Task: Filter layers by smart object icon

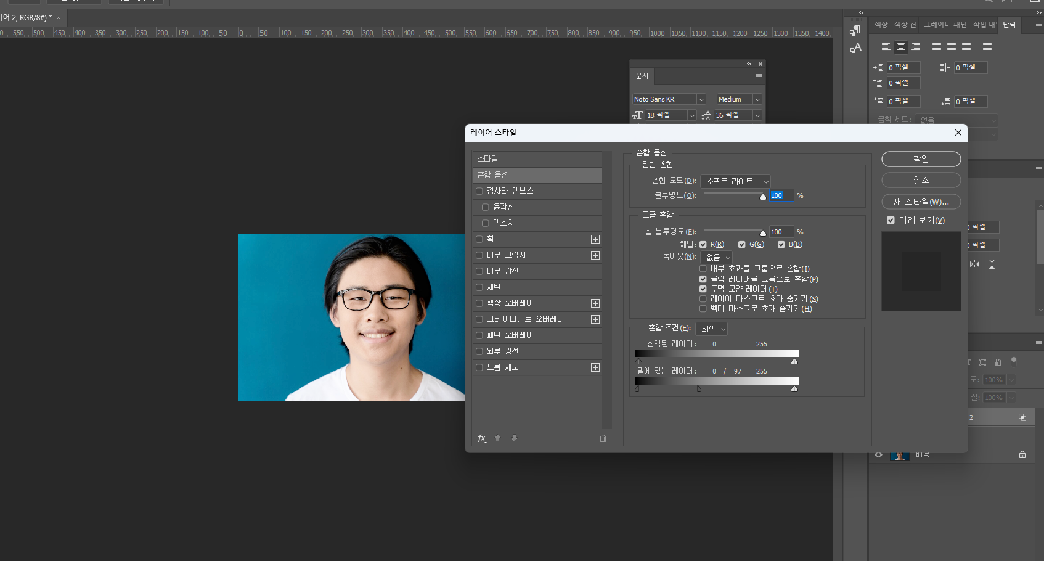Action: coord(998,362)
